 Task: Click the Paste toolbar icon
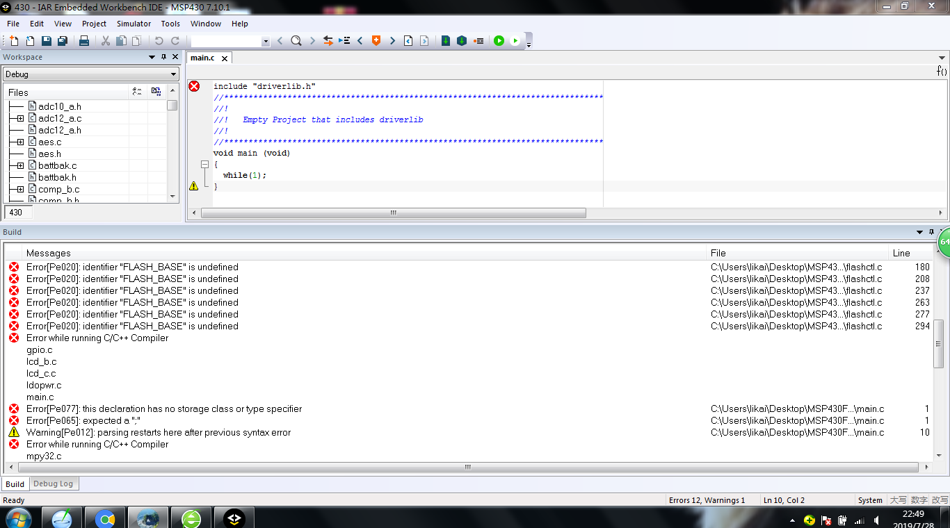click(x=137, y=41)
